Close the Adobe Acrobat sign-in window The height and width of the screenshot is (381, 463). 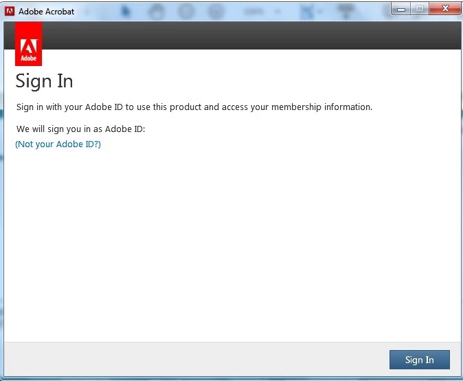[x=444, y=8]
